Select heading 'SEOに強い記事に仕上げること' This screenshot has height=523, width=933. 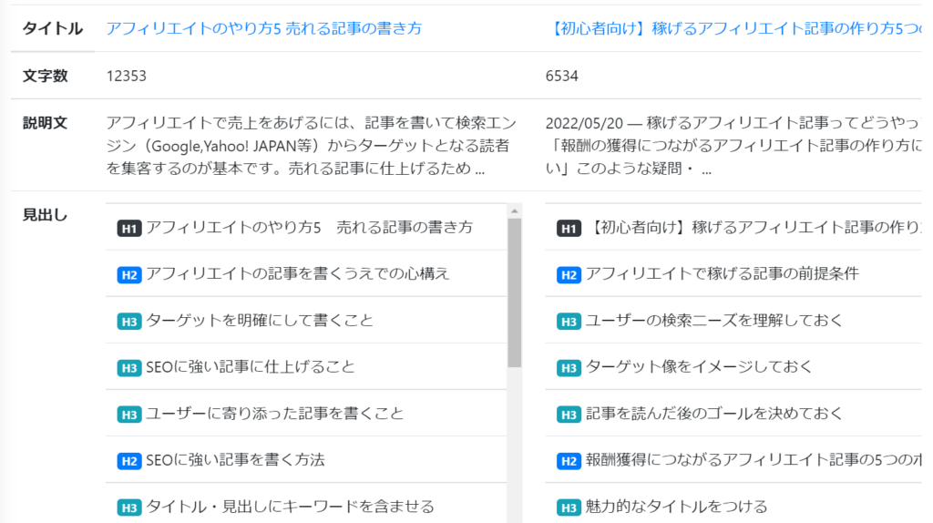tap(251, 366)
